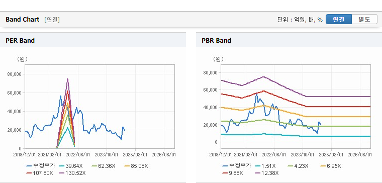Toggle the 4.23X PBR legend entry
The image size is (382, 183).
point(298,166)
